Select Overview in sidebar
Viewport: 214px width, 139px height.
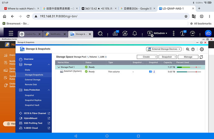tap(29, 59)
